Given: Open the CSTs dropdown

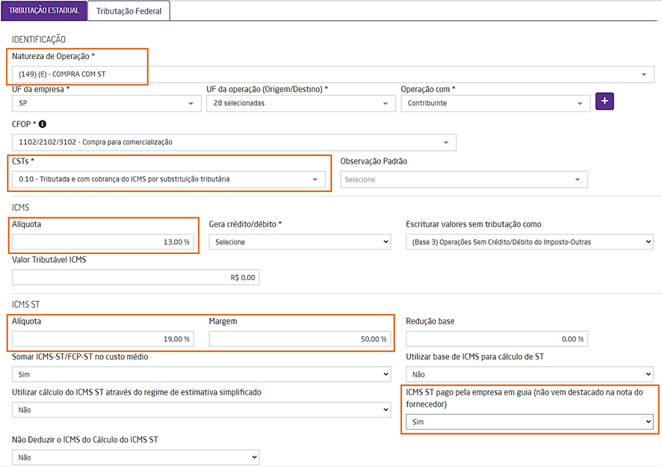Looking at the screenshot, I should click(x=169, y=179).
